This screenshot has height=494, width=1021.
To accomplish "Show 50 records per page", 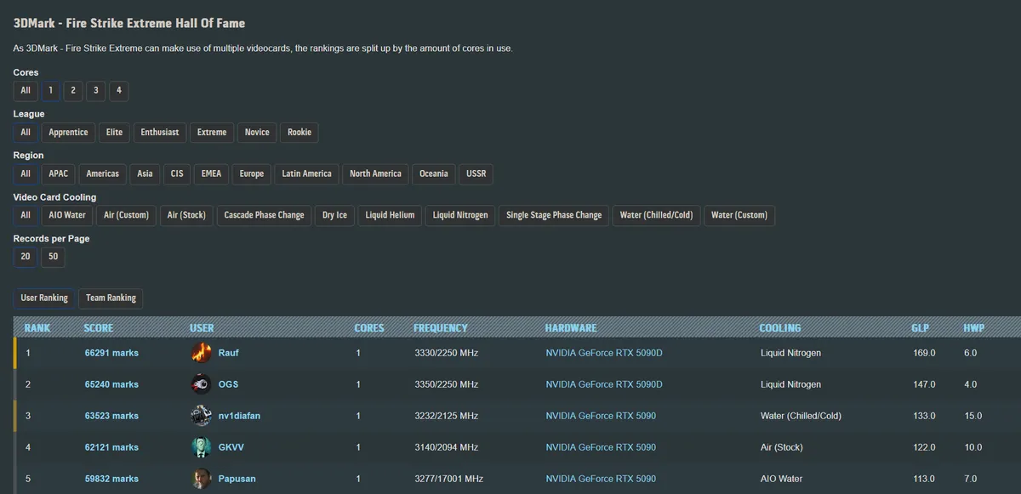I will click(x=54, y=257).
